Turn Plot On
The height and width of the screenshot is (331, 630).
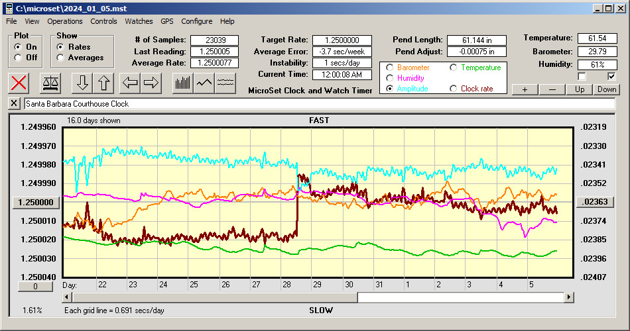18,47
